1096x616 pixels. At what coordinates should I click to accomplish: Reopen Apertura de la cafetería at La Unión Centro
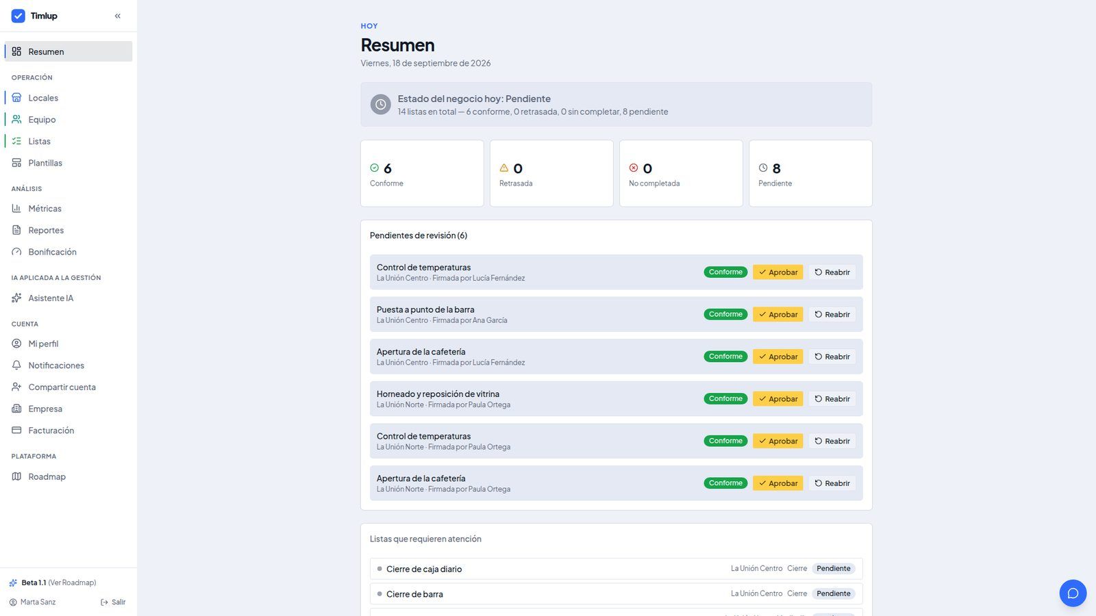(x=832, y=357)
